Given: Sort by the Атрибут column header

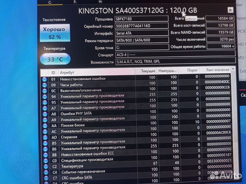Looking at the screenshot, I should tap(96, 72).
